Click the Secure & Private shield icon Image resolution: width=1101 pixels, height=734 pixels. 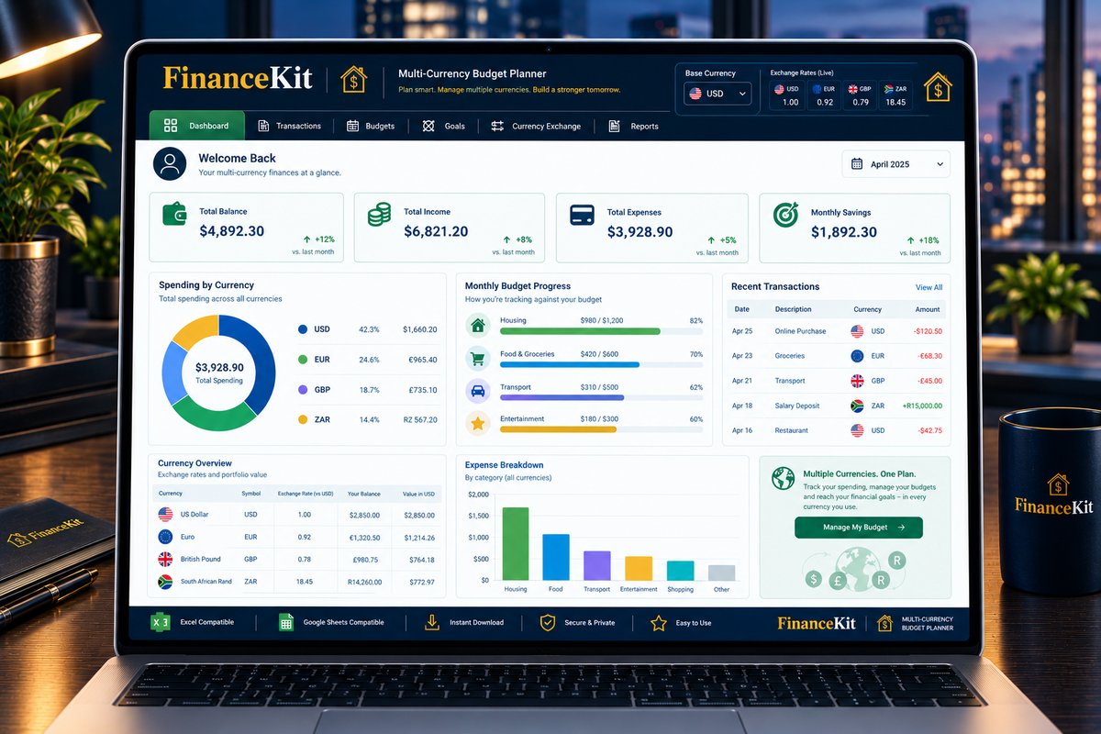[x=548, y=622]
